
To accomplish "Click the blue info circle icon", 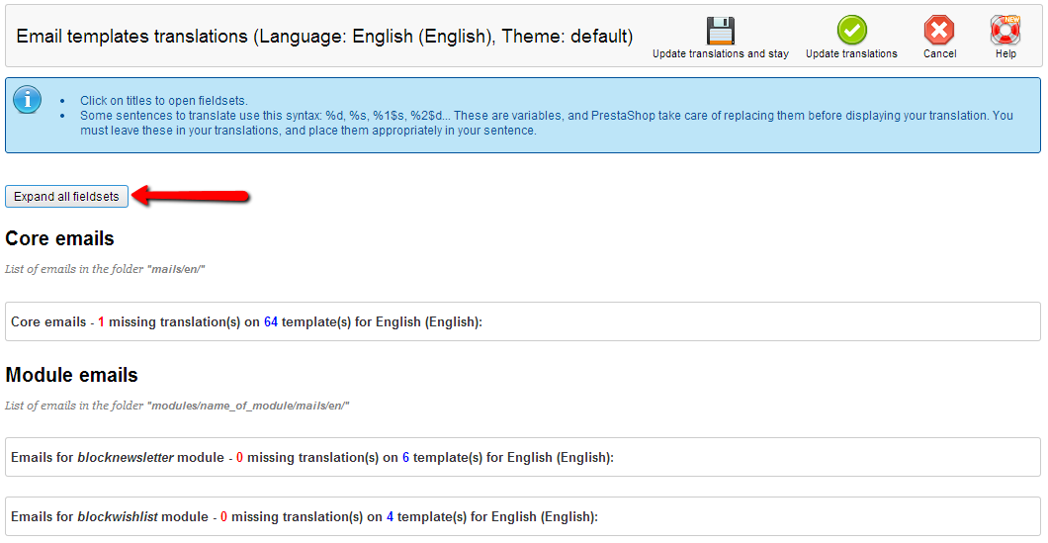I will pos(28,100).
